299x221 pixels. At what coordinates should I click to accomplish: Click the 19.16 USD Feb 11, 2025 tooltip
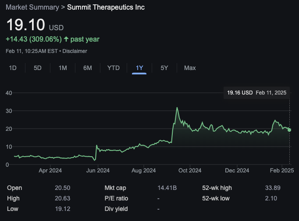click(x=256, y=93)
